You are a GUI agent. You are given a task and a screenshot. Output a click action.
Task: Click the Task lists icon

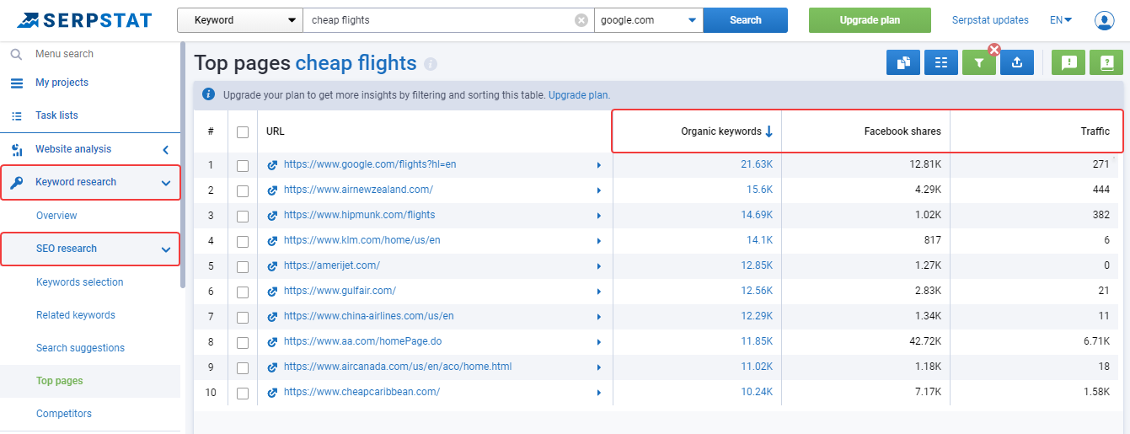(16, 115)
